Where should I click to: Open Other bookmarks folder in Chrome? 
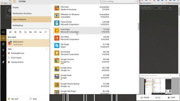(172, 3)
